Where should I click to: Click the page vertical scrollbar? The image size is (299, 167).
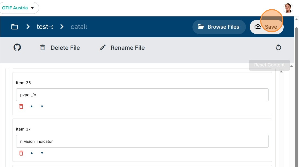pyautogui.click(x=296, y=78)
